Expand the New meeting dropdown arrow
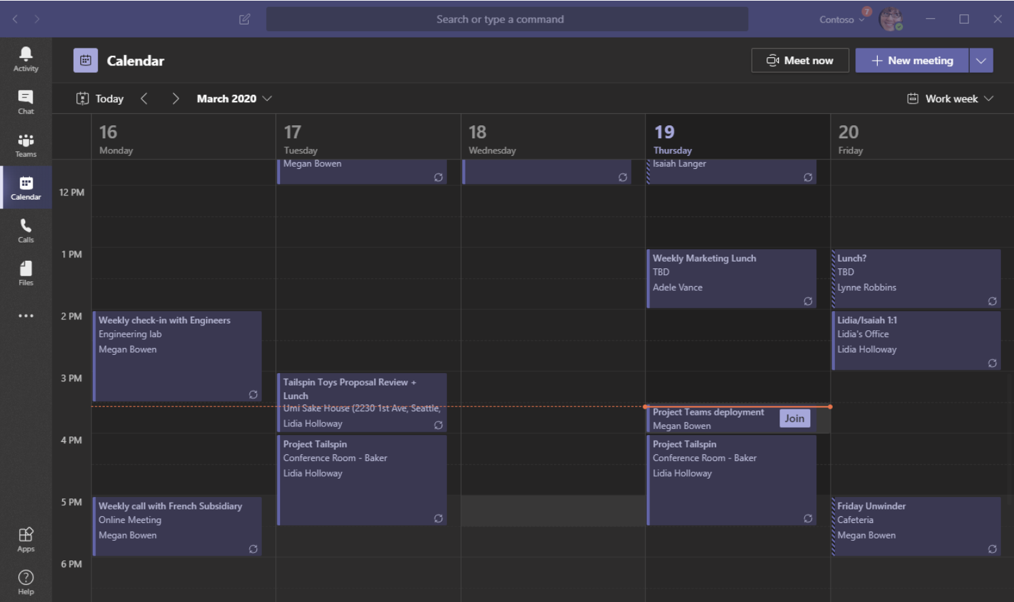Image resolution: width=1014 pixels, height=602 pixels. tap(981, 60)
